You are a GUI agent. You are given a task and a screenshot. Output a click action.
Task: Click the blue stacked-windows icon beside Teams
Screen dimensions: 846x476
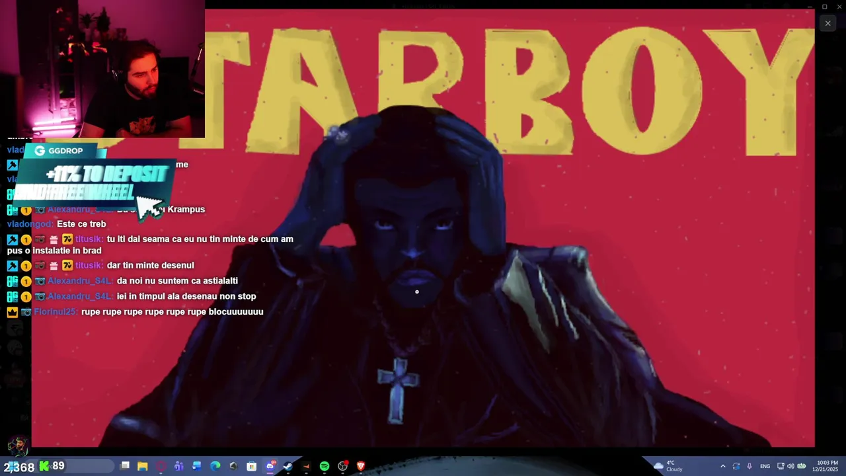(x=196, y=466)
